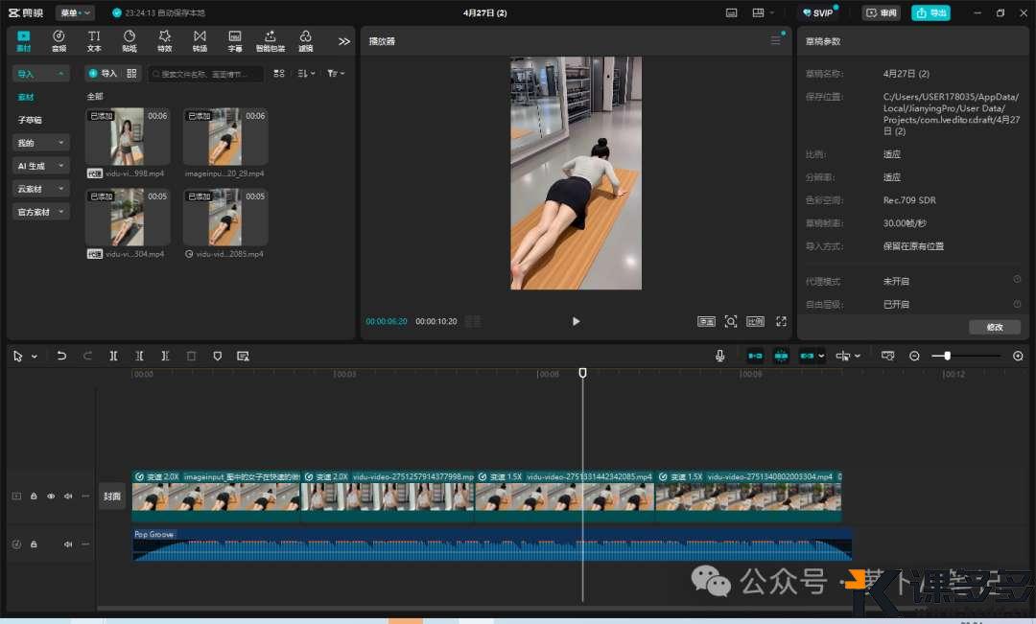Open the media sort order dropdown
The height and width of the screenshot is (624, 1036).
click(x=307, y=73)
